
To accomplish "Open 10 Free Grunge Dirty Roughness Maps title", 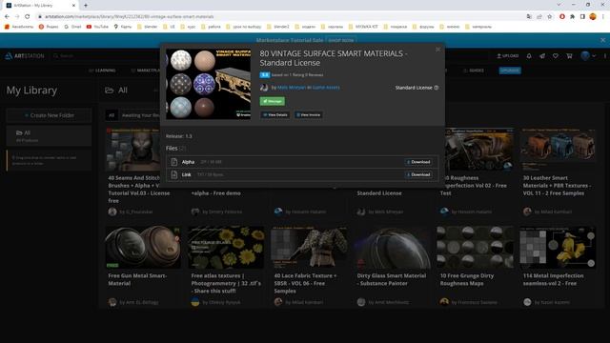I will 467,279.
